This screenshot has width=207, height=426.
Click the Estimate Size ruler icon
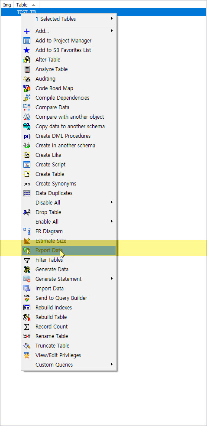pyautogui.click(x=26, y=241)
